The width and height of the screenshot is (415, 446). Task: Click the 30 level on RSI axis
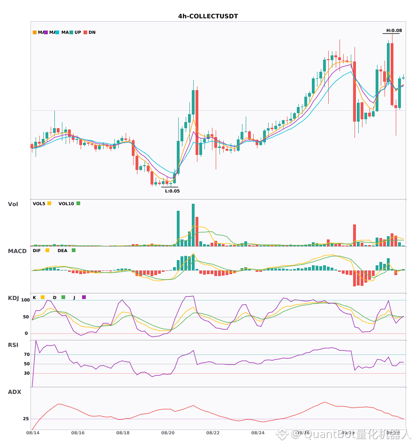point(27,373)
